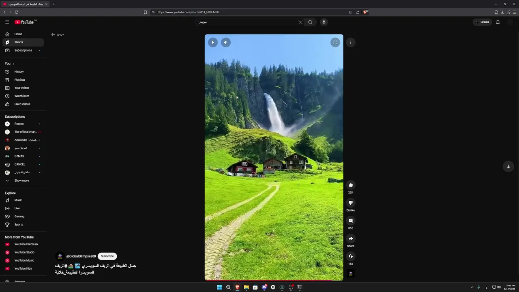
Task: Open the Remix button showing 158
Action: [x=351, y=256]
